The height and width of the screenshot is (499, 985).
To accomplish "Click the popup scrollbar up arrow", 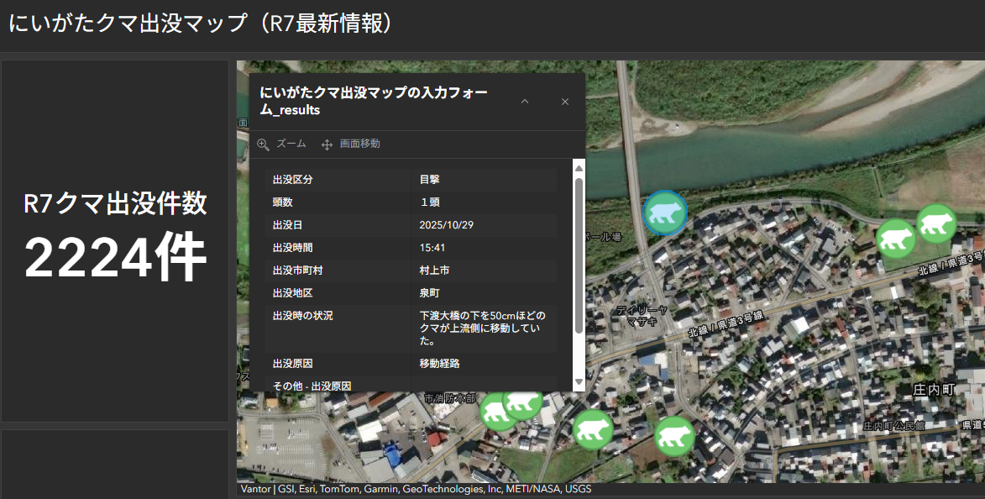I will [578, 169].
